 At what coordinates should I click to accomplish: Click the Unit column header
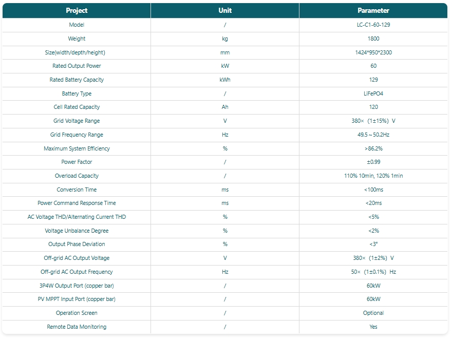pyautogui.click(x=225, y=10)
